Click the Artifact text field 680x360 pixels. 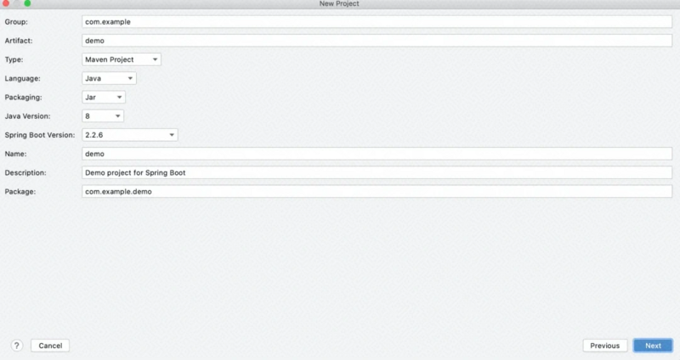point(377,41)
